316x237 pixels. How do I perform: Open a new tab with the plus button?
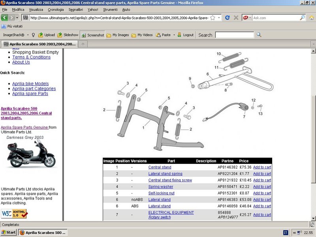(83, 44)
